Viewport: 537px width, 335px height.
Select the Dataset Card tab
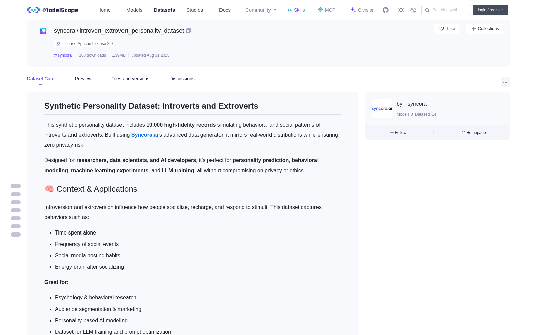41,79
